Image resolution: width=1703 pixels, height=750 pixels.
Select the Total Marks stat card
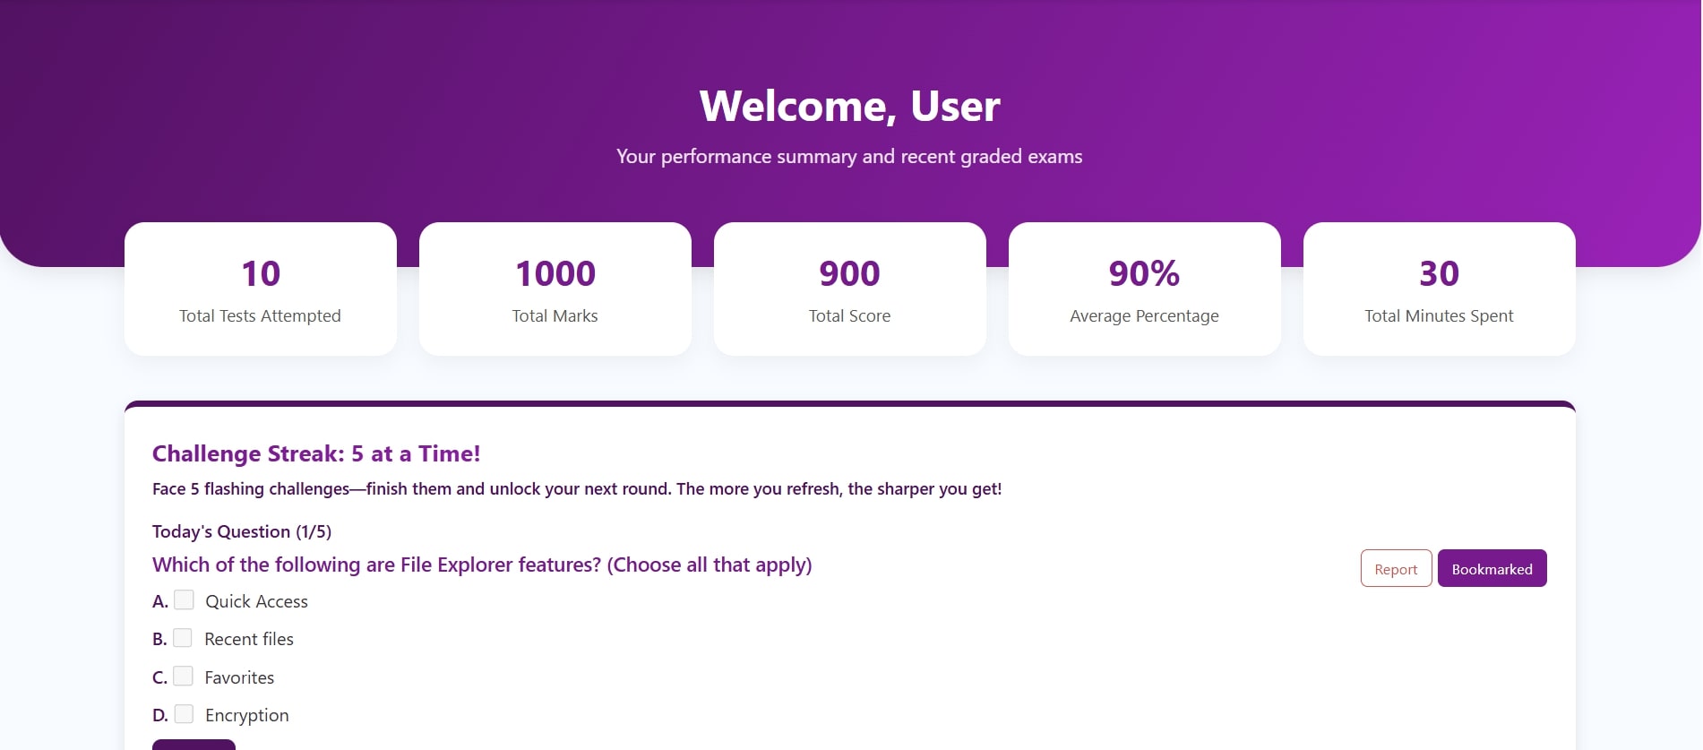tap(555, 289)
